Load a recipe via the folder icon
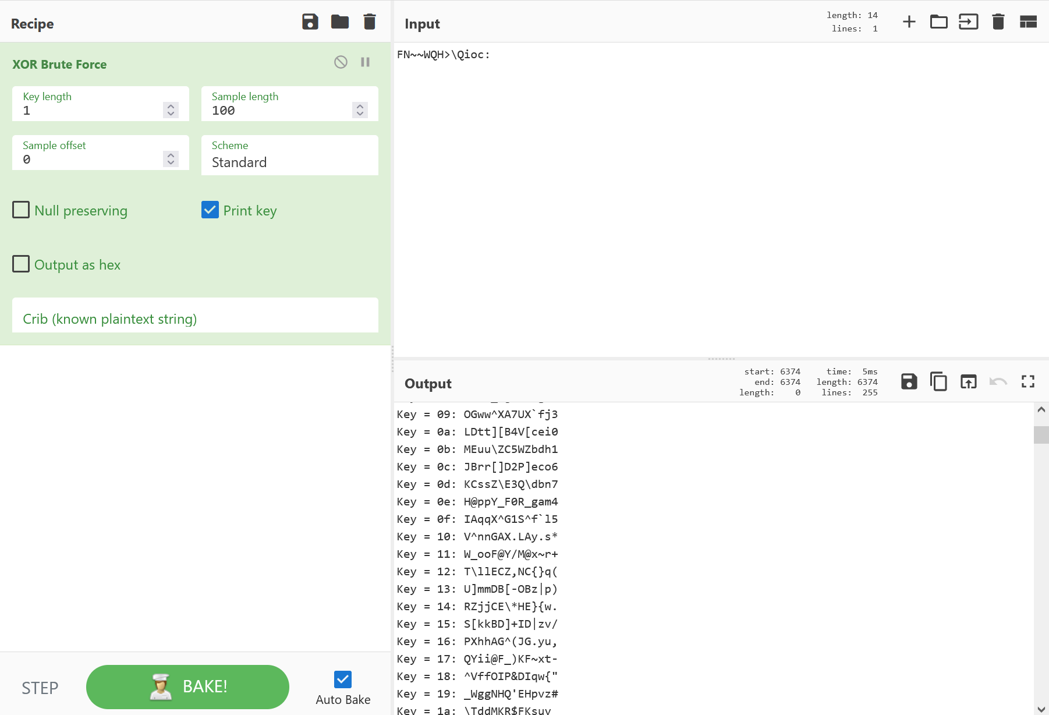This screenshot has height=715, width=1049. [x=340, y=22]
